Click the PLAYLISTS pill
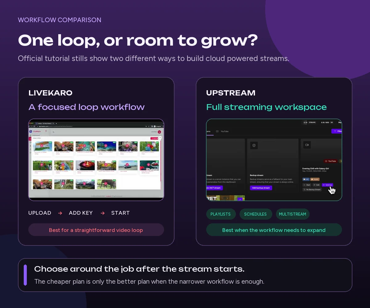The width and height of the screenshot is (370, 308). pos(220,214)
